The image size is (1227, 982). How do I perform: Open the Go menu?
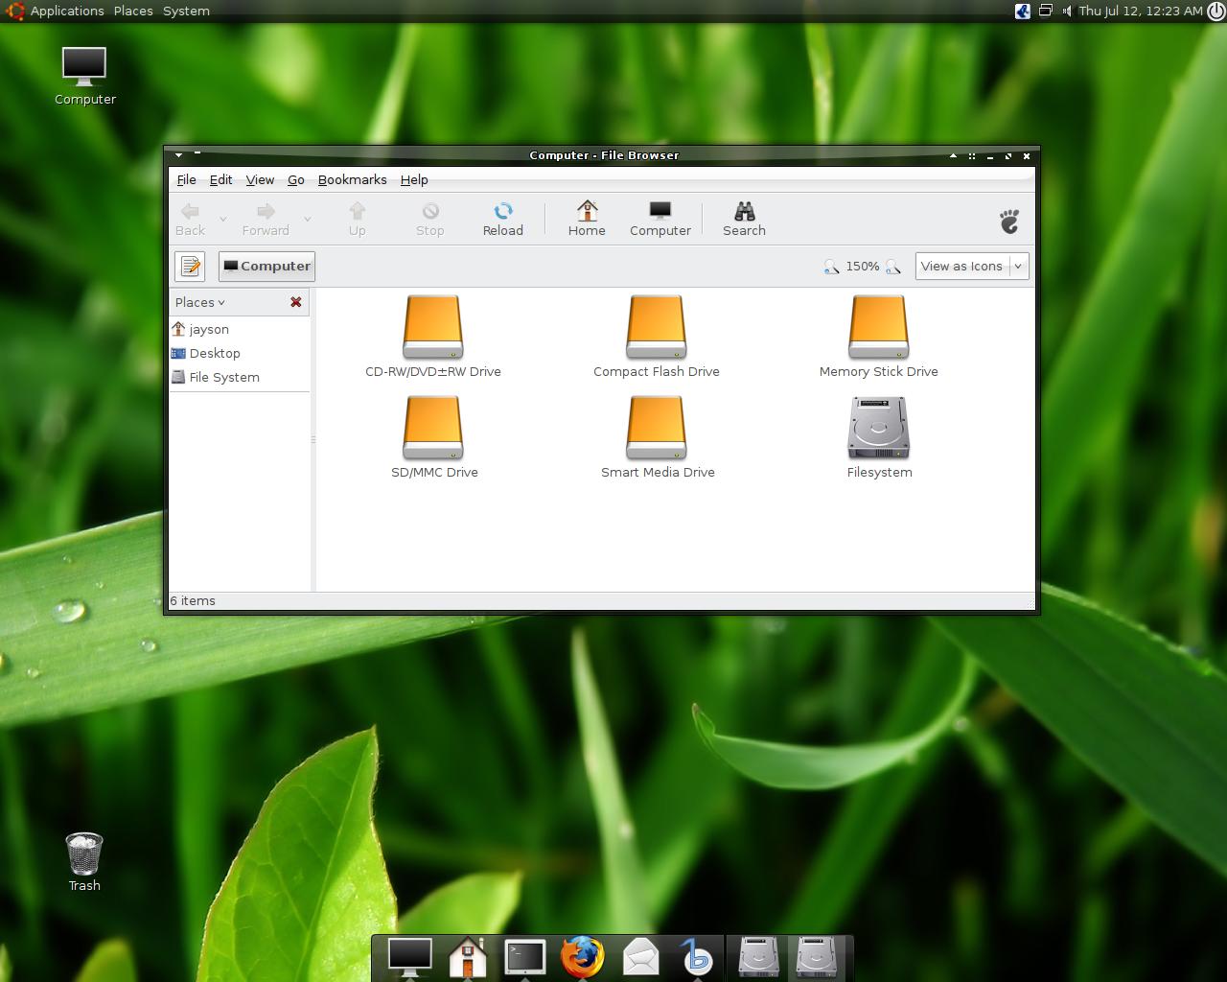(296, 179)
